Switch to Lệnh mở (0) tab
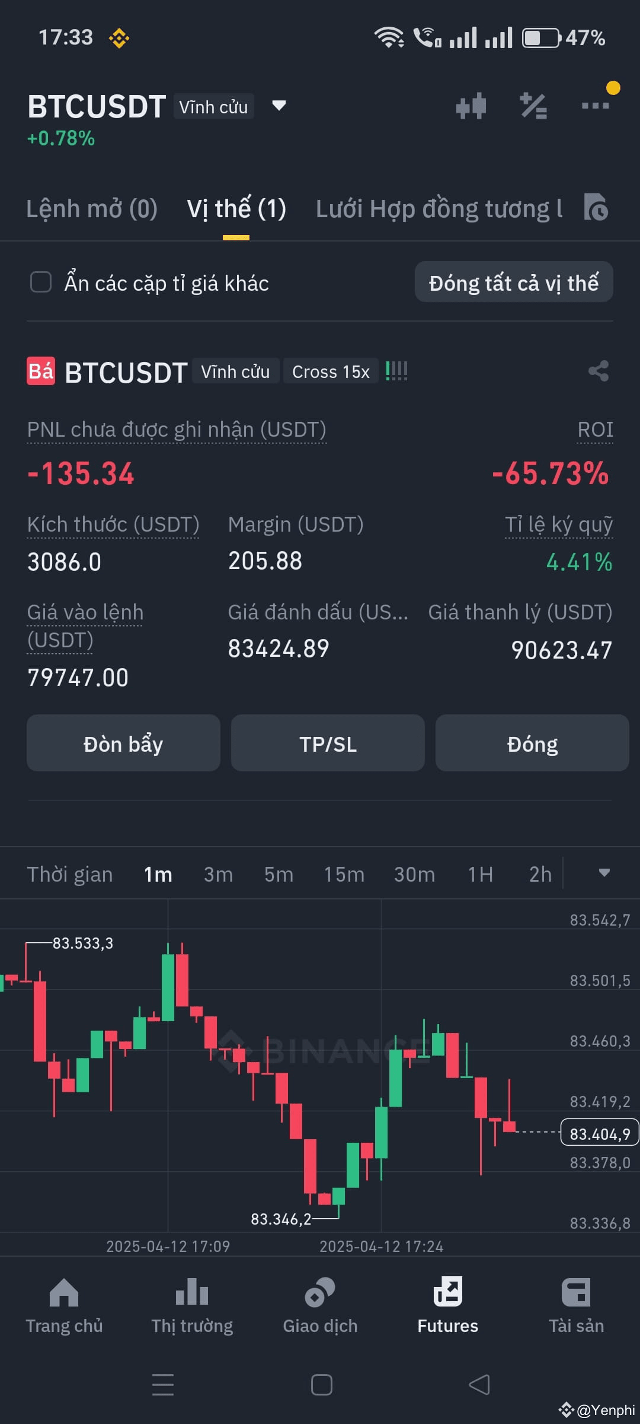 pyautogui.click(x=92, y=209)
